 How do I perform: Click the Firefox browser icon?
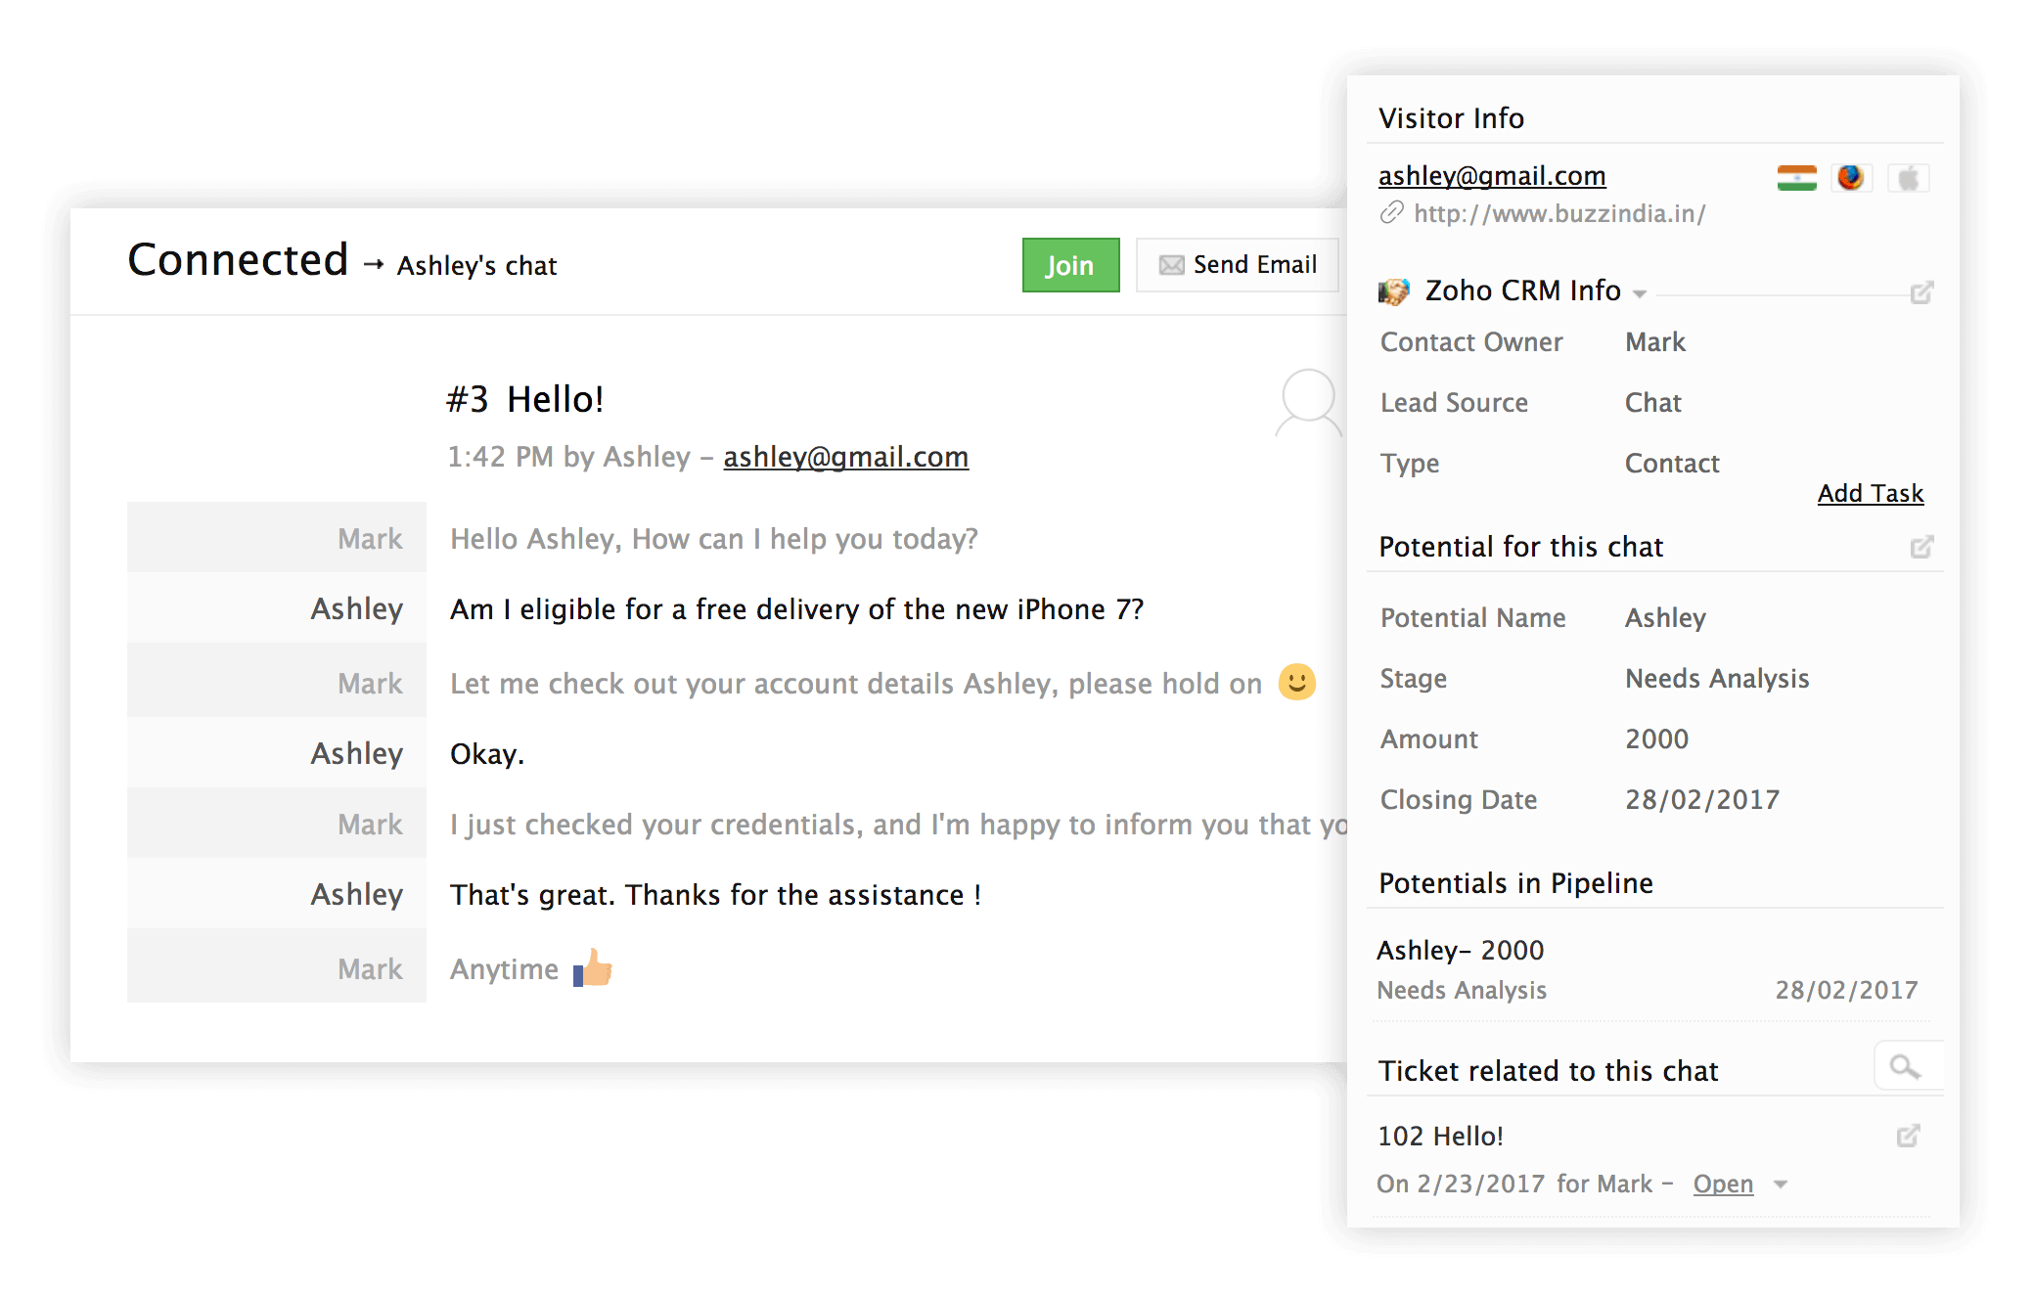[x=1850, y=178]
